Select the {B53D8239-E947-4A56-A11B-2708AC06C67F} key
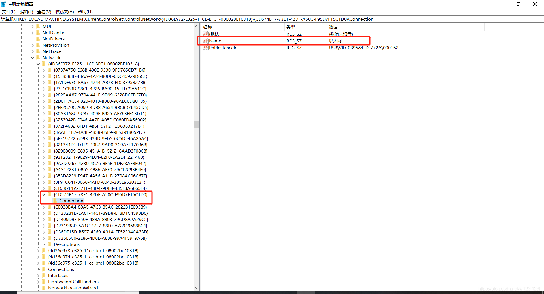The height and width of the screenshot is (294, 544). coord(101,176)
